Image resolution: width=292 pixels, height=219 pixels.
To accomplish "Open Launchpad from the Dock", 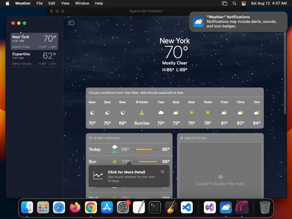I will [x=43, y=207].
